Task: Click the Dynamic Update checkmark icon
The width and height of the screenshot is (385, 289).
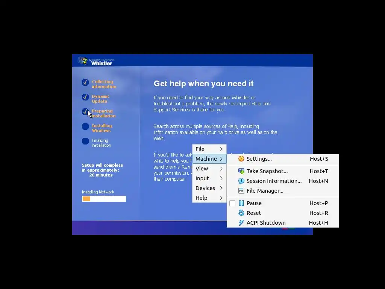Action: click(x=85, y=97)
